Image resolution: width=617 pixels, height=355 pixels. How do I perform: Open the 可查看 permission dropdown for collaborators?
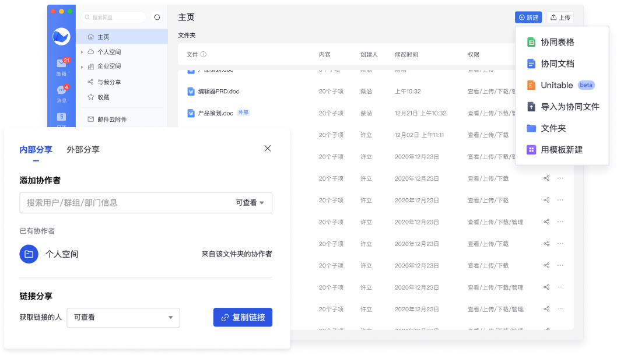tap(250, 203)
